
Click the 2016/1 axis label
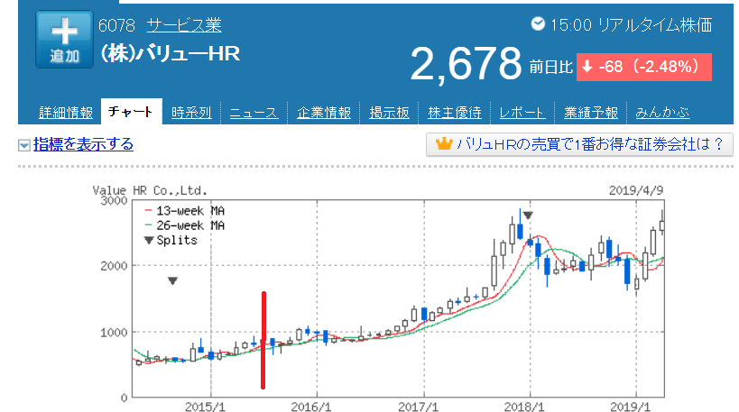point(311,407)
